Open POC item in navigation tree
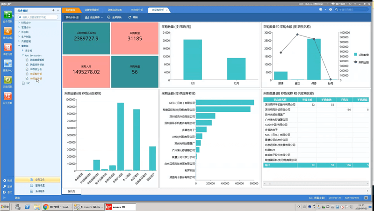 click(x=28, y=83)
